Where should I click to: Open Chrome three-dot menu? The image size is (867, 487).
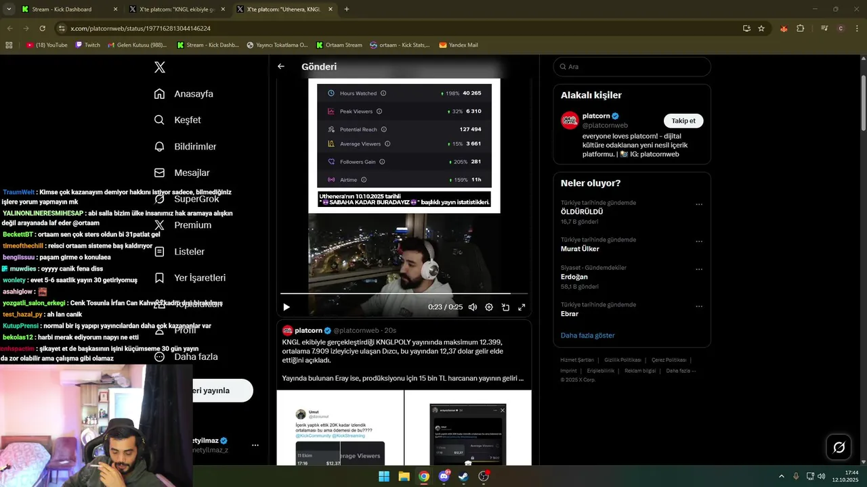(x=858, y=28)
